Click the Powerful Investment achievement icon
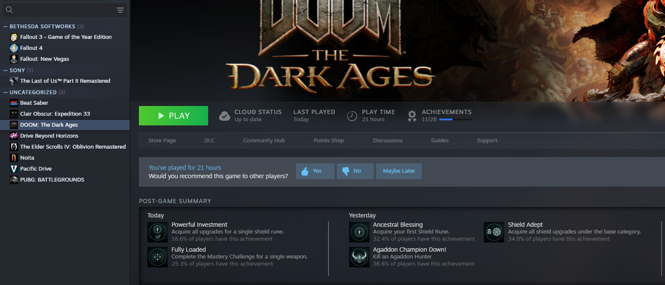Viewport: 665px width, 285px height. [157, 232]
